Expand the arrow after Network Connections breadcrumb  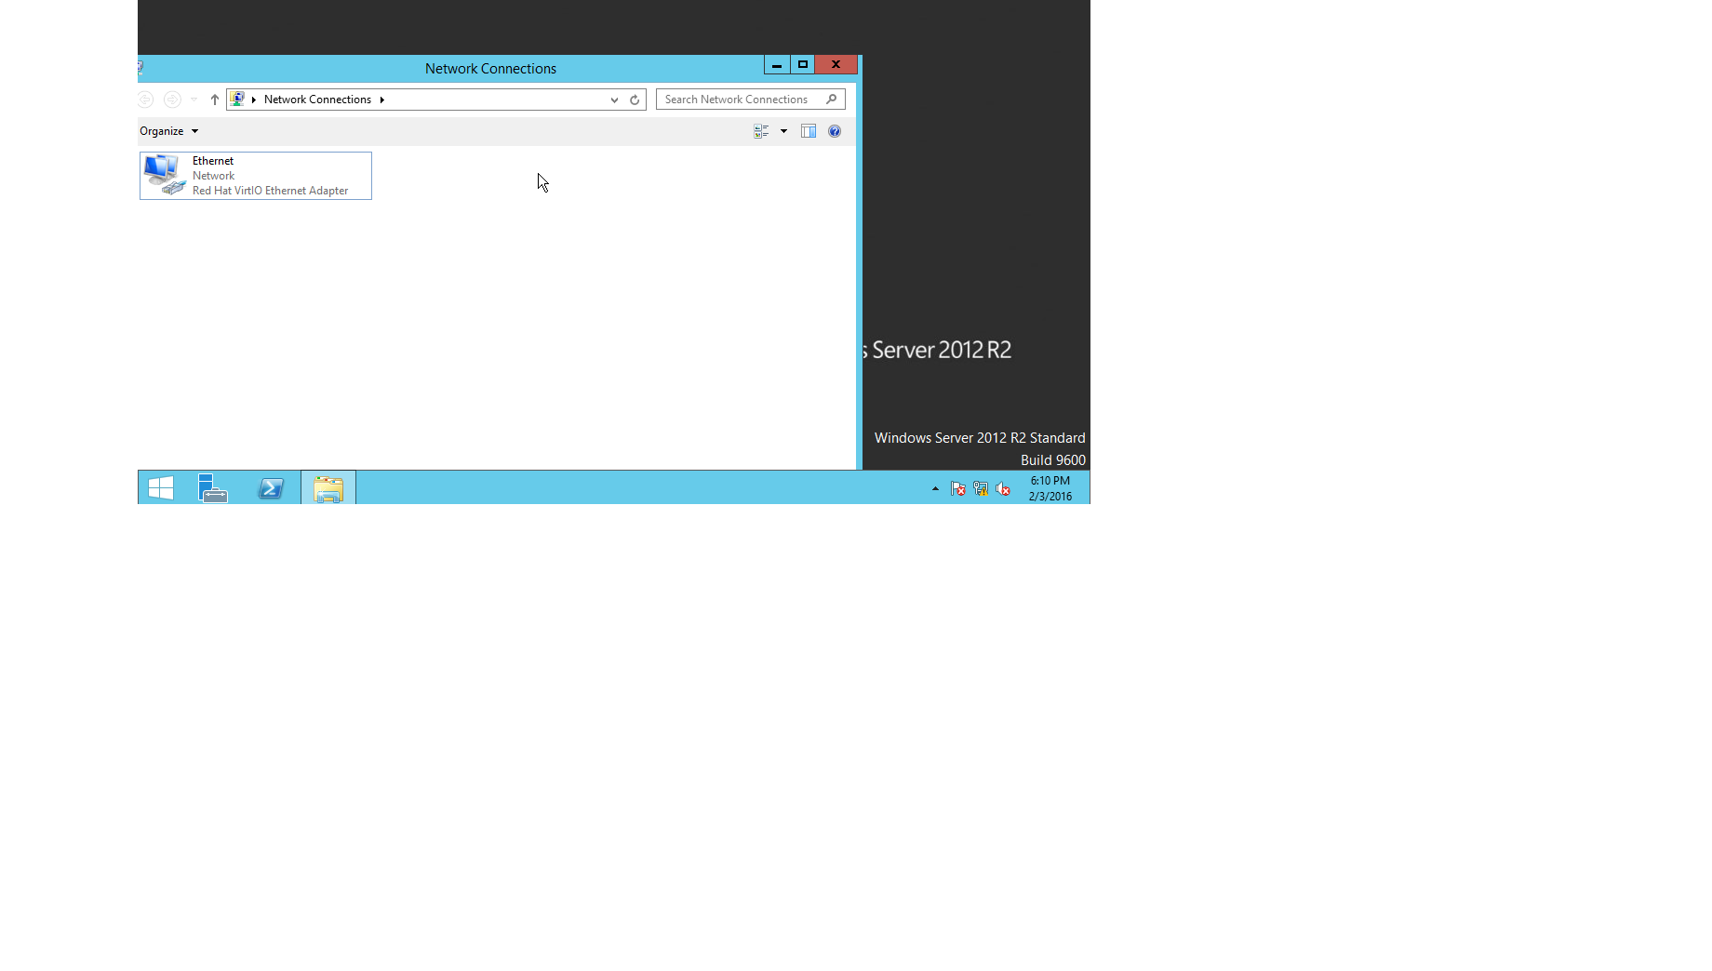tap(381, 100)
